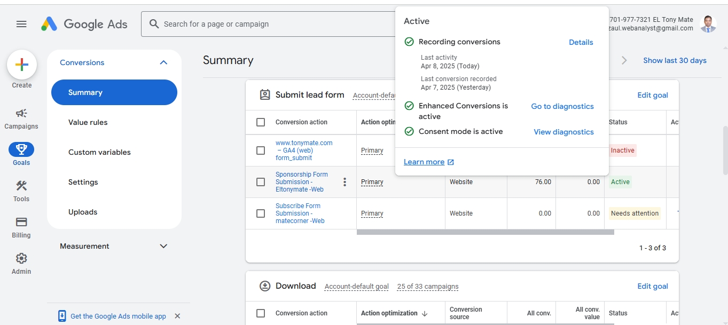Click the horizontal scrollbar of the lead form table
Image resolution: width=728 pixels, height=325 pixels.
[486, 232]
